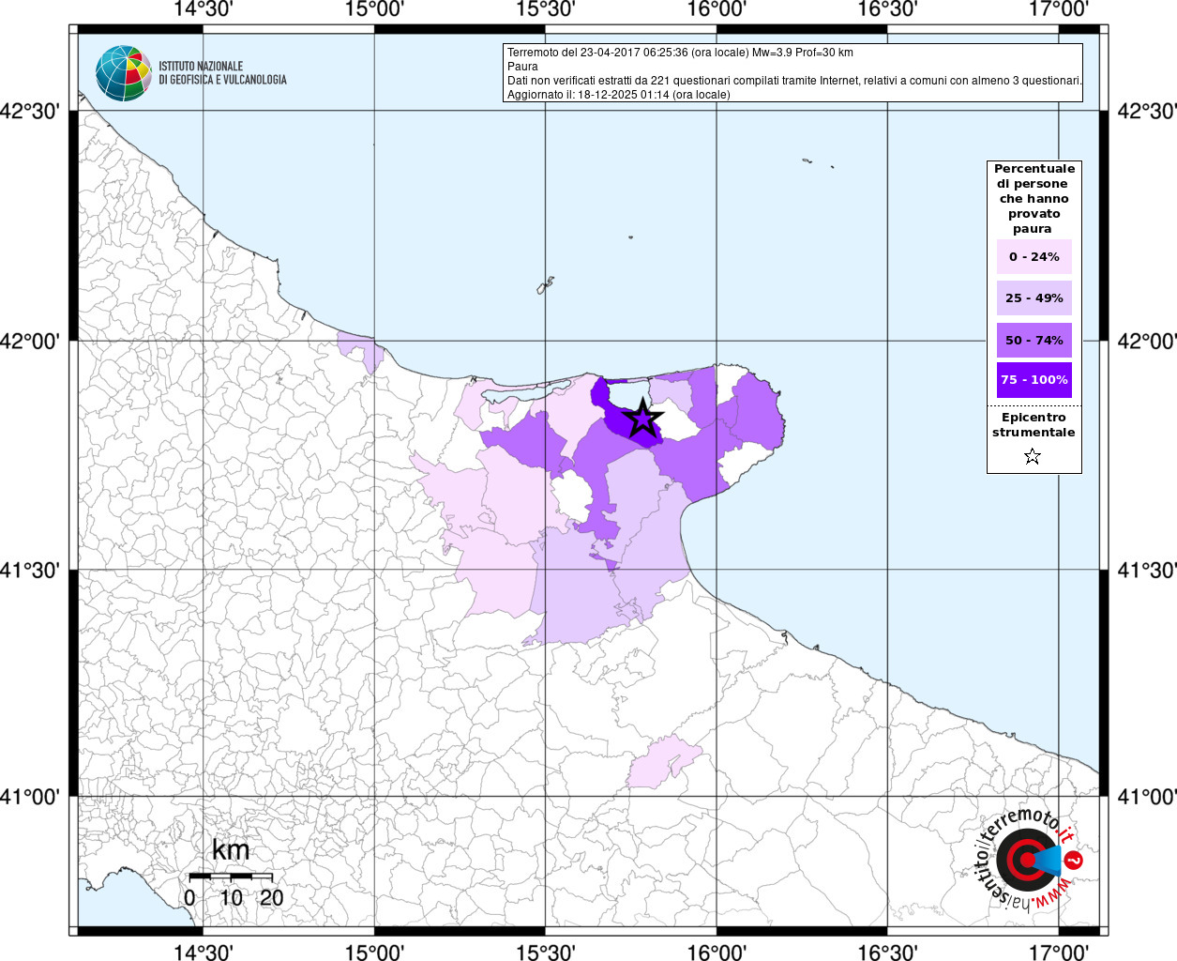Select the 0 - 24% legend swatch

pos(1034,257)
